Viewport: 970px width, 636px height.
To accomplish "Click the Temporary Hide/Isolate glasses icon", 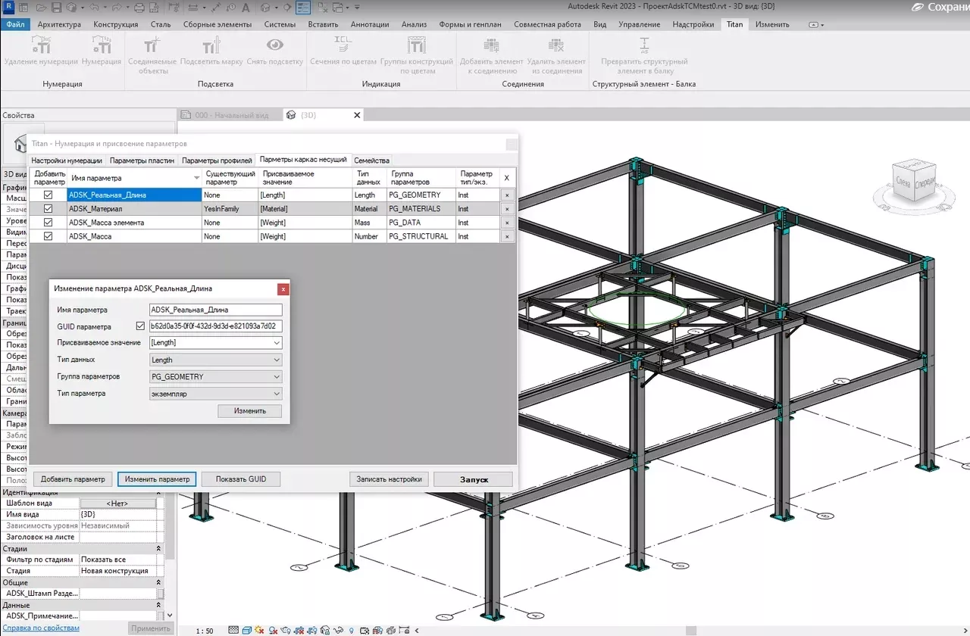I will click(337, 629).
